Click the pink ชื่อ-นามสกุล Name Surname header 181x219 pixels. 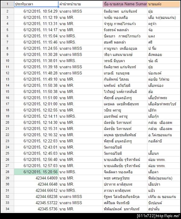coord(125,4)
